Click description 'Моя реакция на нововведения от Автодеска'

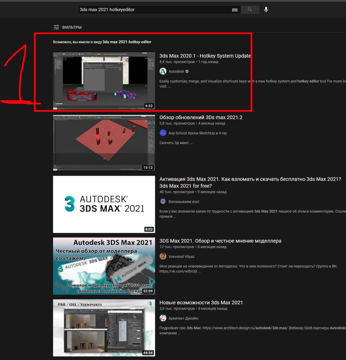click(x=248, y=269)
